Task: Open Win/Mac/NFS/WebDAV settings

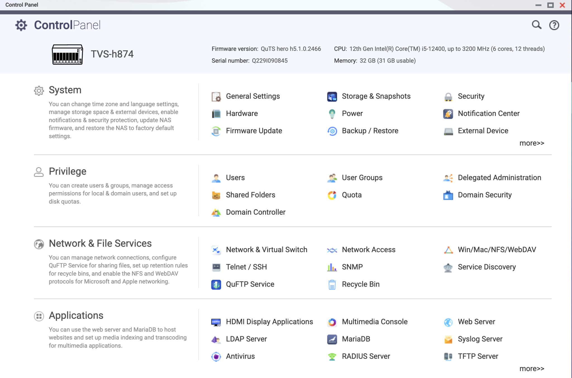Action: click(497, 250)
